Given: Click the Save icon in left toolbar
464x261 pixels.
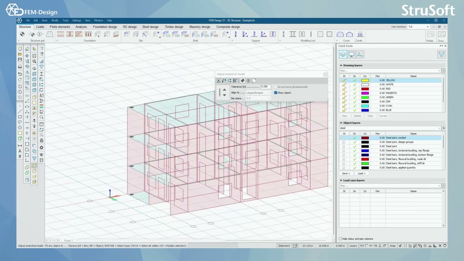Looking at the screenshot, I should pyautogui.click(x=20, y=59).
